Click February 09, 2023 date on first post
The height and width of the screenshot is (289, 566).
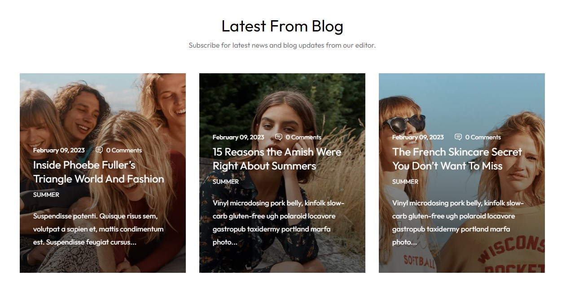click(59, 150)
